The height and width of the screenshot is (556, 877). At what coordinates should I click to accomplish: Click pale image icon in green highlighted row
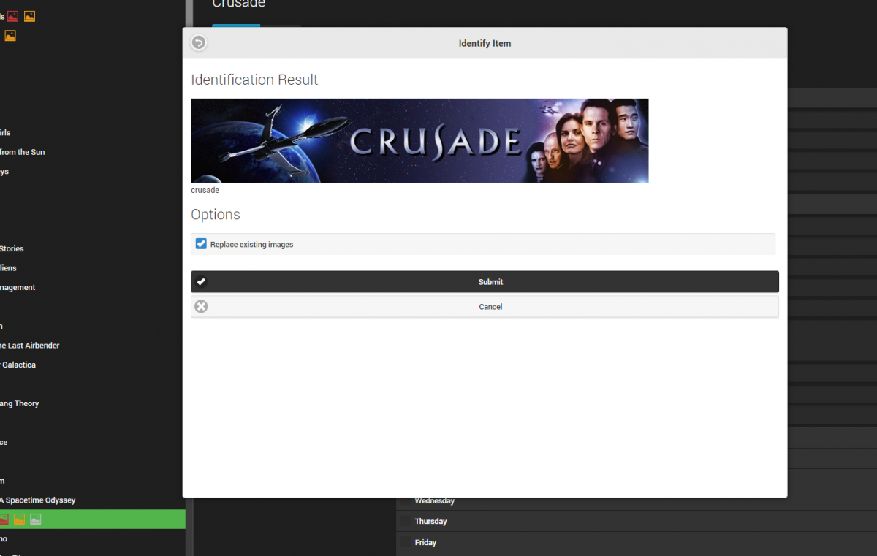pos(35,519)
